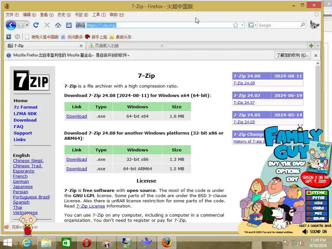Viewport: 332px width, 249px height.
Task: Open the 7-Zip License link
Action: pyautogui.click(x=90, y=206)
